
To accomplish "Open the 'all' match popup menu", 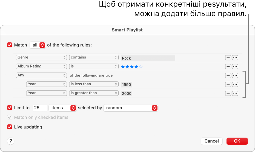I will pos(38,45).
